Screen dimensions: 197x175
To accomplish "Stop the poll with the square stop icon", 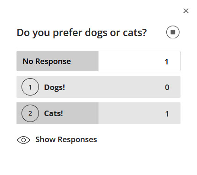I will pos(173,32).
